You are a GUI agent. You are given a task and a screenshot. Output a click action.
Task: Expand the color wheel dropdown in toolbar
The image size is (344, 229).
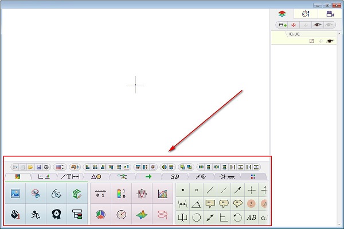pos(75,167)
